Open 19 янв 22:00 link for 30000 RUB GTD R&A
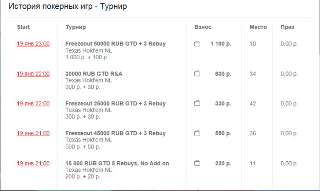Viewport: 320px width, 191px height. coord(33,74)
